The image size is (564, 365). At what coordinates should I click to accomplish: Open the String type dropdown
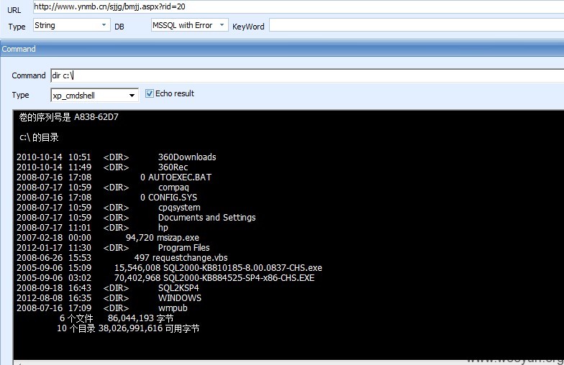(x=104, y=25)
